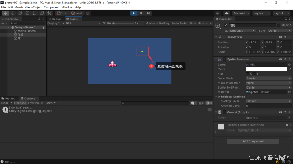The width and height of the screenshot is (293, 164).
Task: Open SampleScene options dots
Action: [x=43, y=27]
